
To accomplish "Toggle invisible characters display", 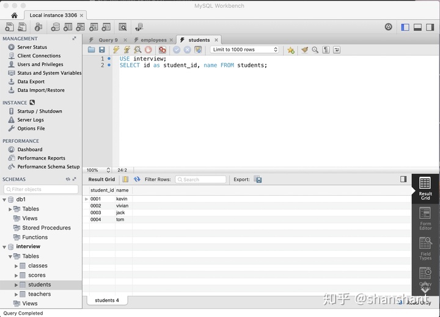I will [326, 50].
